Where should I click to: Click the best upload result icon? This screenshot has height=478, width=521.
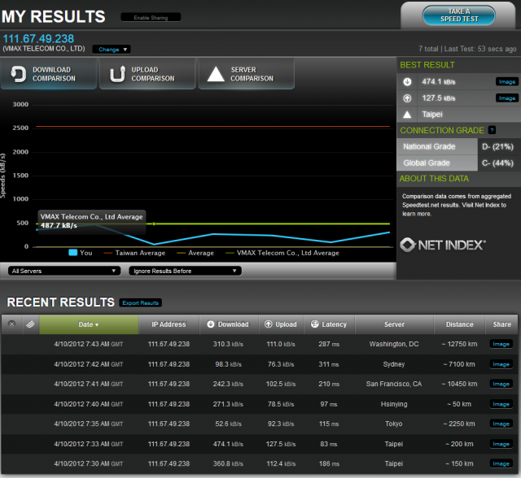coord(407,98)
